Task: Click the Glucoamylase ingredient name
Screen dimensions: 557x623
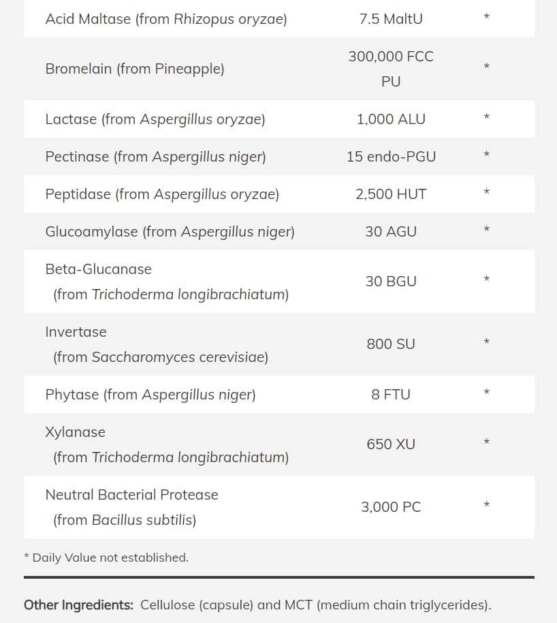Action: pos(170,232)
